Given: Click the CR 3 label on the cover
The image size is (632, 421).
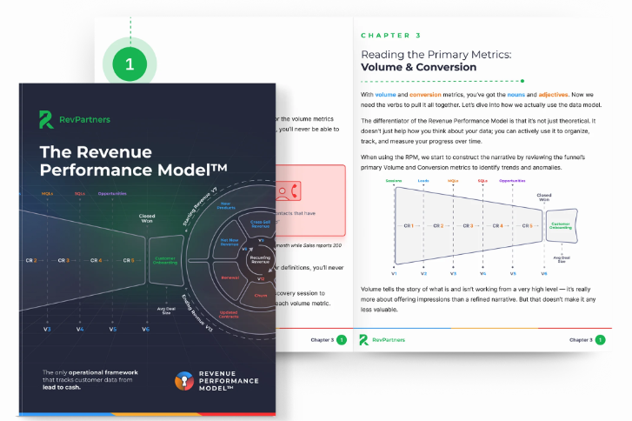Looking at the screenshot, I should (63, 260).
